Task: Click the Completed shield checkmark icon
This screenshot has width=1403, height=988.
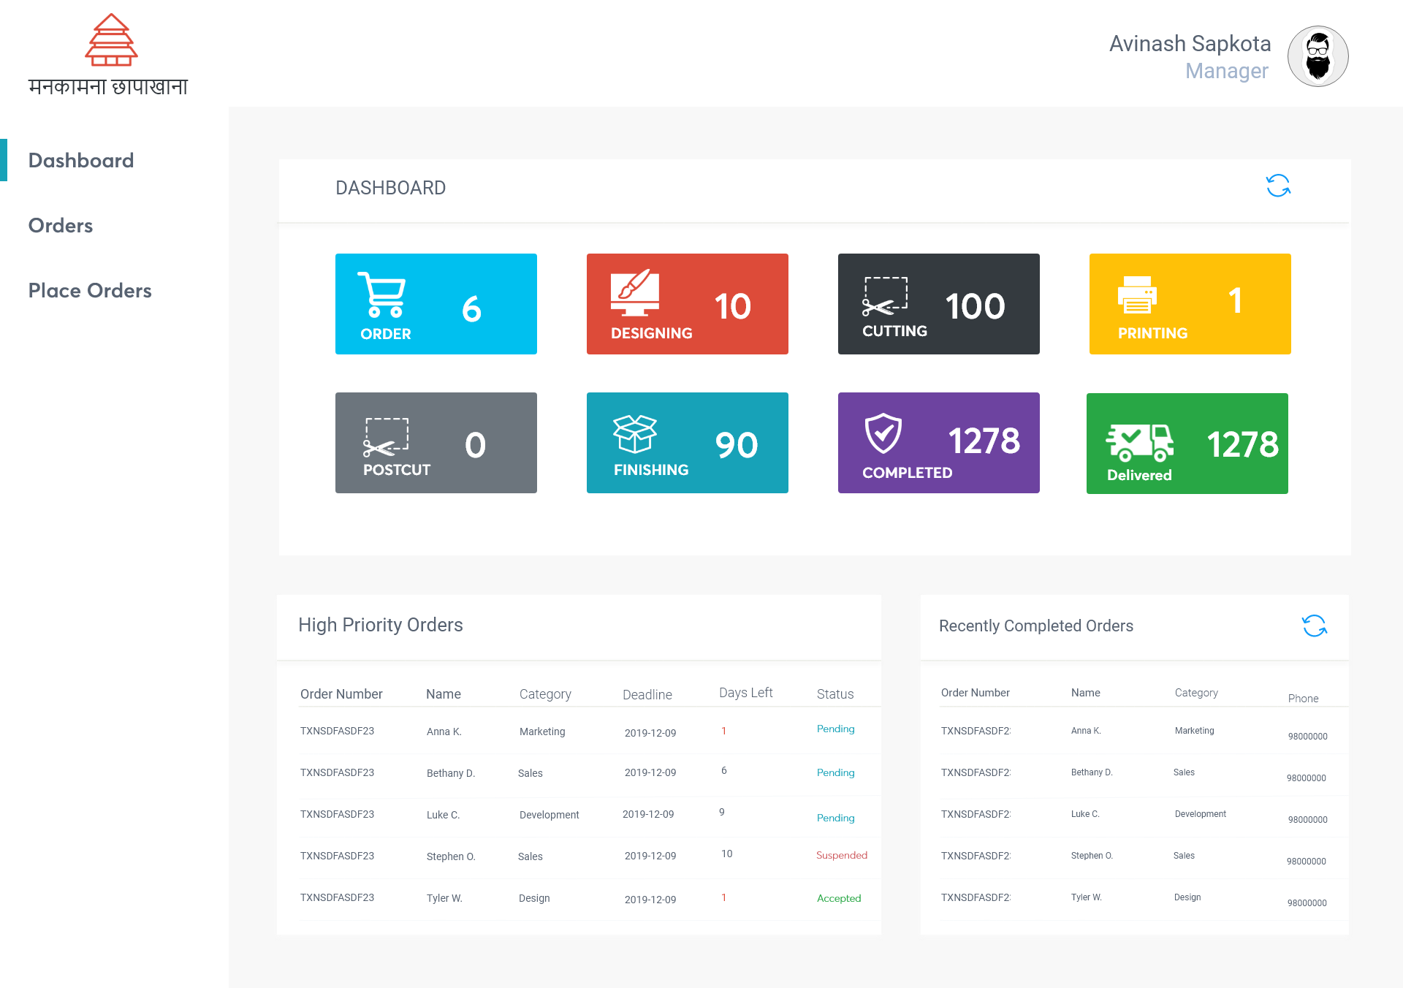Action: click(883, 433)
